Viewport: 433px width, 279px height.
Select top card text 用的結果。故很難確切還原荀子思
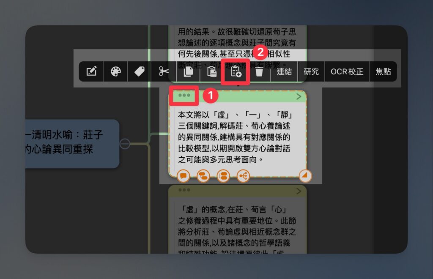click(x=237, y=32)
